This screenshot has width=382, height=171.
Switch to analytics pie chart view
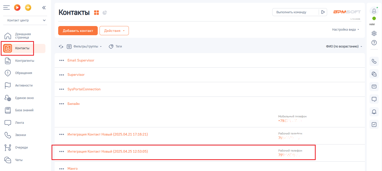point(105,13)
